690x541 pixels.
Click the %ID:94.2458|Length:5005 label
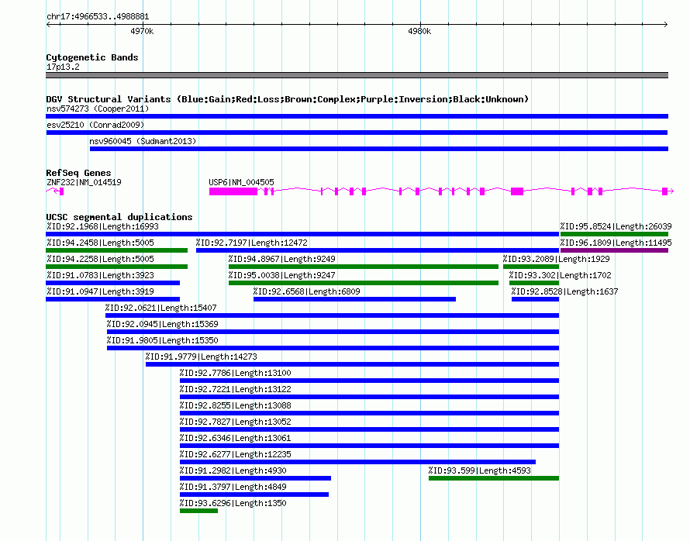(x=100, y=243)
